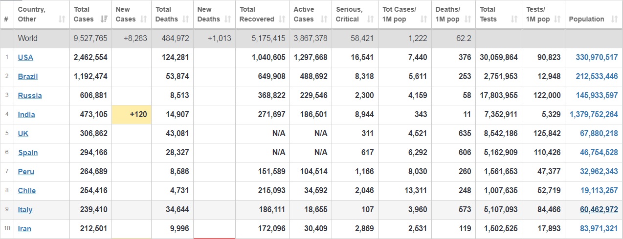Sort by Total Cases column arrow icon
Screen dimensions: 623x239
(104, 19)
